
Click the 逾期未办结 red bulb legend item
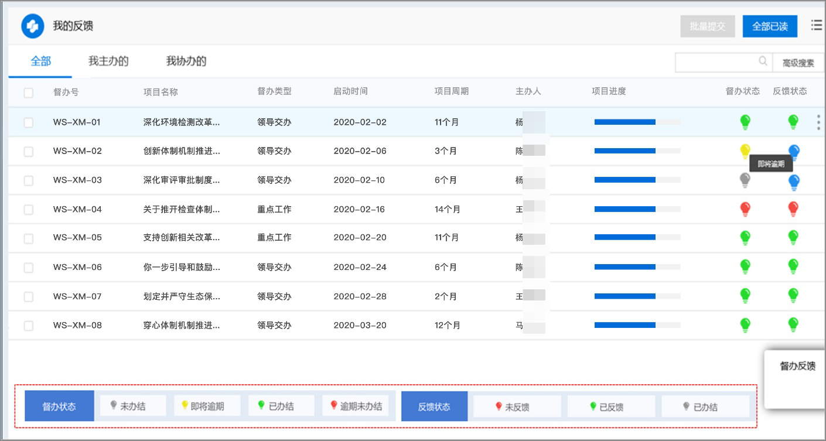[x=356, y=406]
